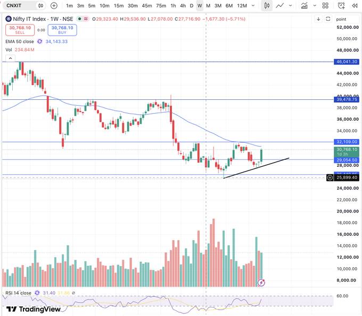The width and height of the screenshot is (362, 316).
Task: Select the 1m timeframe
Action: coord(69,5)
